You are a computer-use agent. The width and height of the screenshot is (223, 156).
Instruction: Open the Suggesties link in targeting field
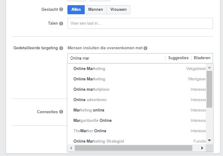tap(178, 58)
